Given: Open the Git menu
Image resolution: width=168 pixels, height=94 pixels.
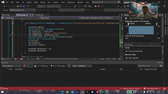Looking at the screenshot, I should click(x=23, y=2).
